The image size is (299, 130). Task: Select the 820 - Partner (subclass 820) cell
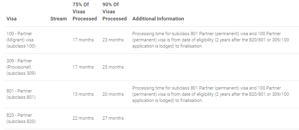pos(21,118)
